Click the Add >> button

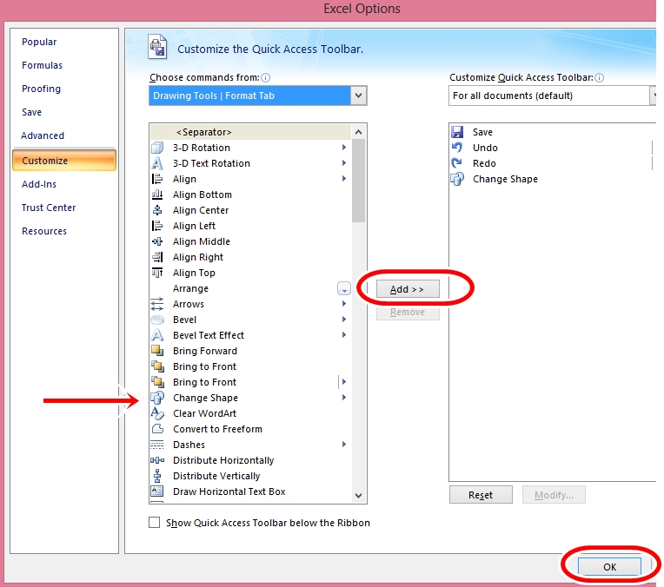(x=408, y=289)
